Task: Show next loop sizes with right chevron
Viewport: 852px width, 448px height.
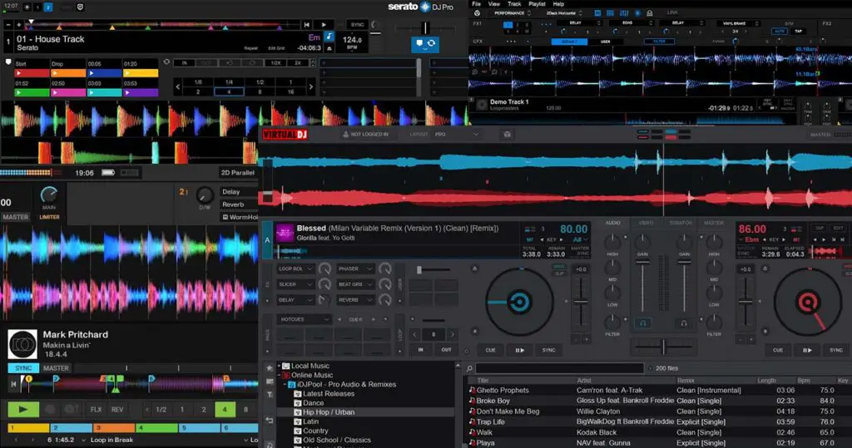Action: point(311,87)
